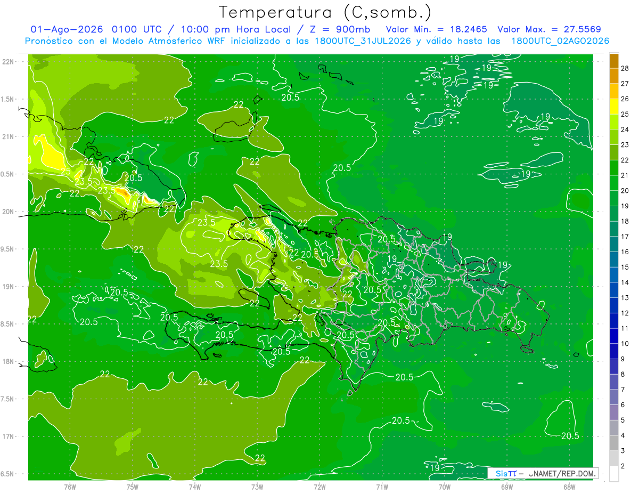Click the colorbar scale label "12"
639x494 pixels.
coord(625,313)
